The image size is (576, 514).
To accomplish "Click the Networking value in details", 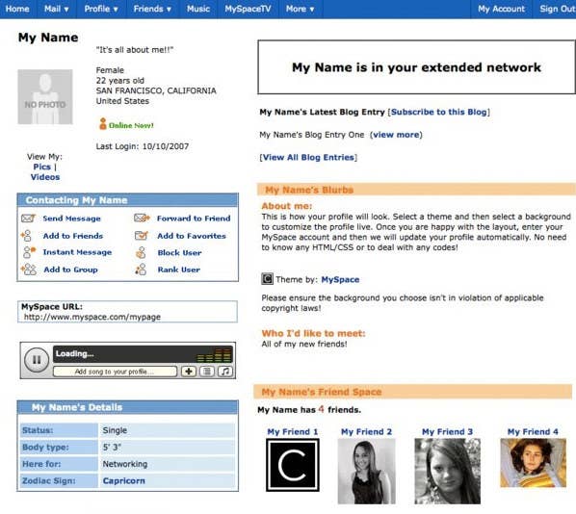I will point(125,464).
